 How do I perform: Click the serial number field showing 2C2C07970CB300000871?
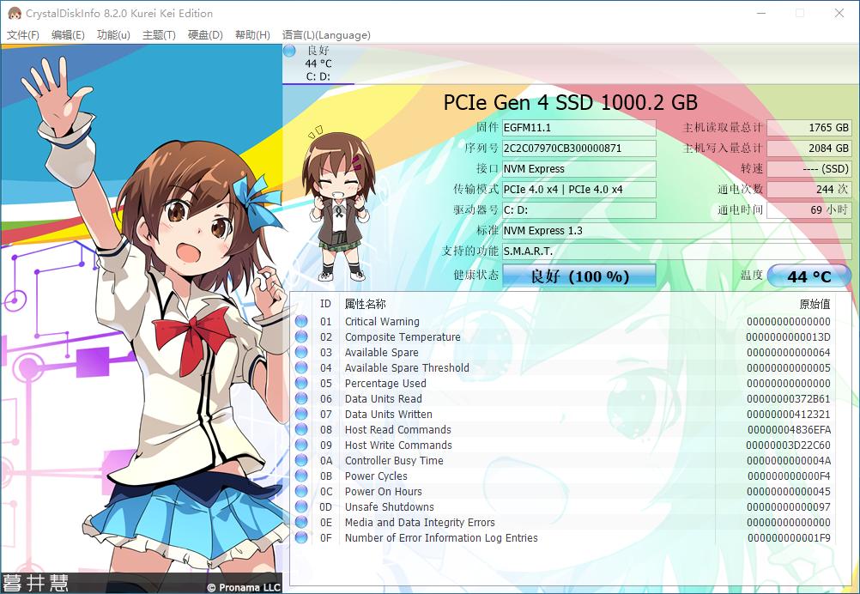pos(579,148)
